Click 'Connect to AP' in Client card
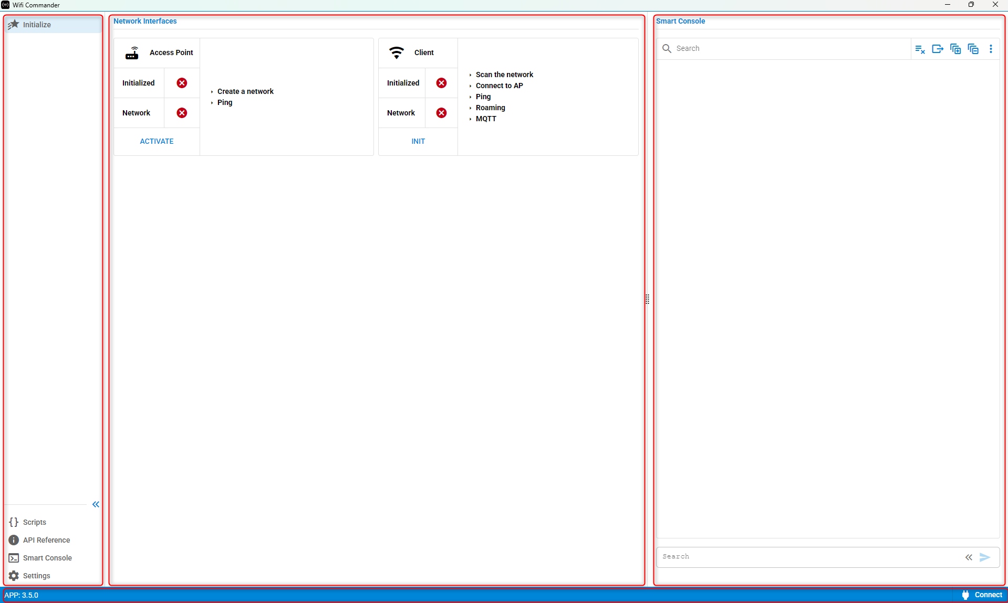The image size is (1008, 603). point(499,86)
